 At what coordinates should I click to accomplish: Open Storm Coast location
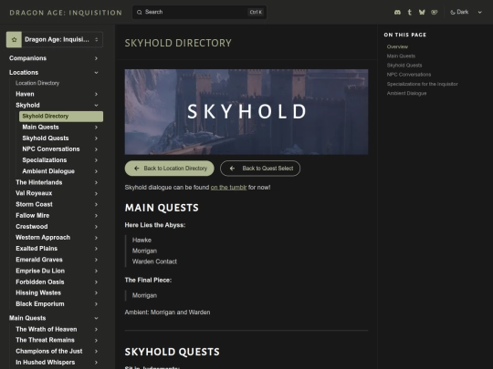(x=34, y=205)
